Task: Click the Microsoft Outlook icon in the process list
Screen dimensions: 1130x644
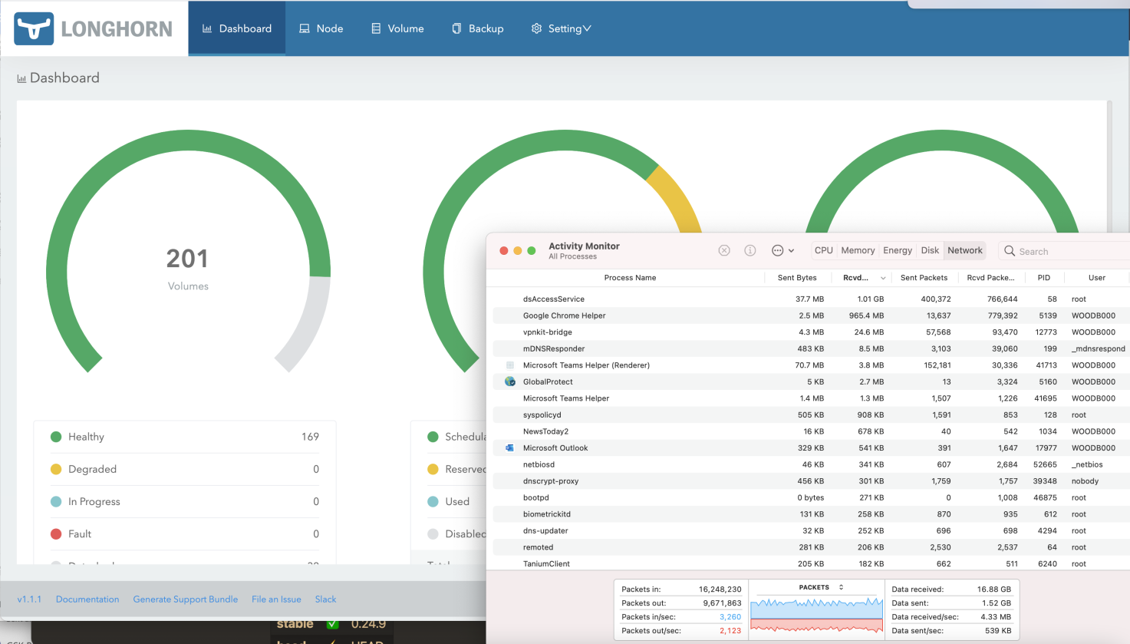Action: (x=508, y=447)
